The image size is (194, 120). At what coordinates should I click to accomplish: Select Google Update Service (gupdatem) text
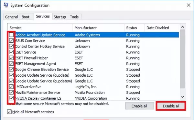(x=44, y=81)
